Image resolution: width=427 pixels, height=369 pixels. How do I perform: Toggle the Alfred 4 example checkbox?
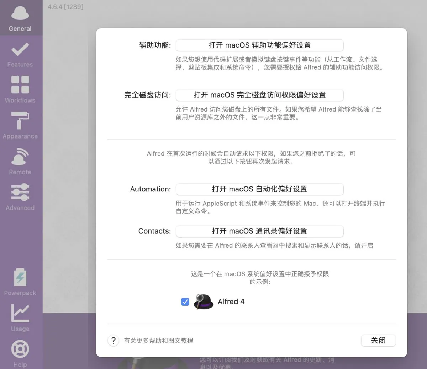tap(185, 302)
